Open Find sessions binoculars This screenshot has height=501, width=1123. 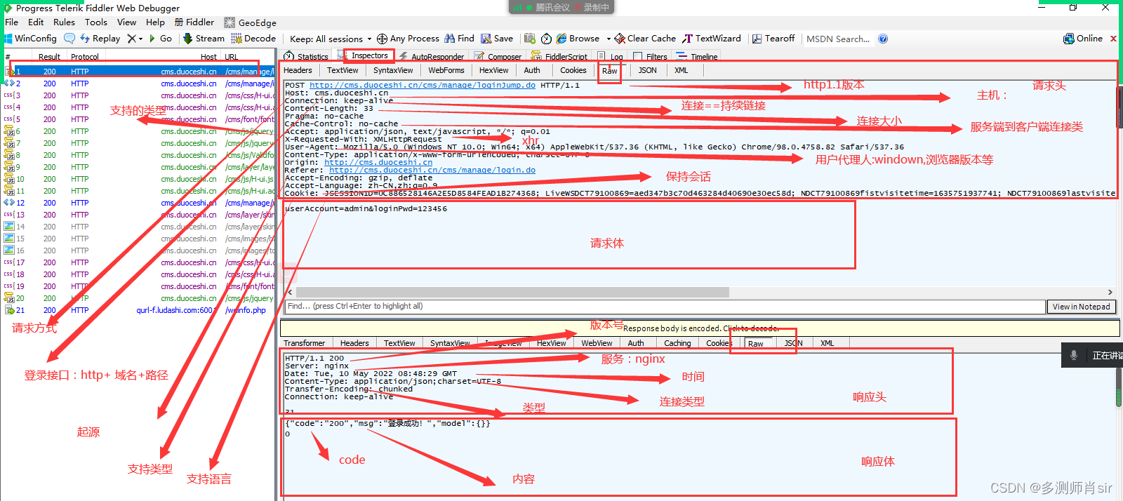pyautogui.click(x=459, y=39)
